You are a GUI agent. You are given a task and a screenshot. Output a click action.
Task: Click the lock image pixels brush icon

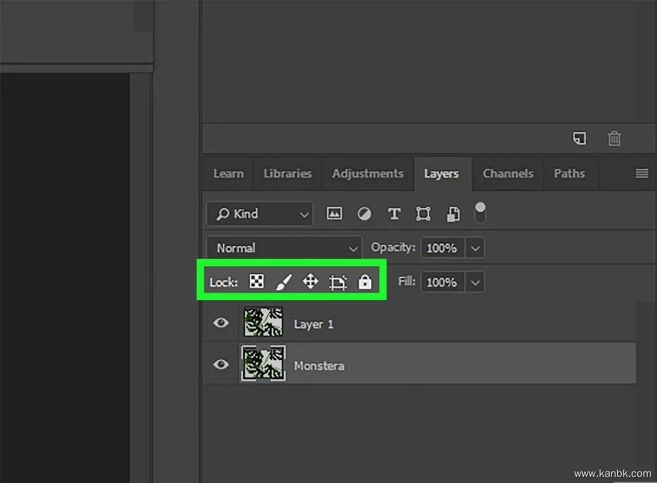pos(283,282)
